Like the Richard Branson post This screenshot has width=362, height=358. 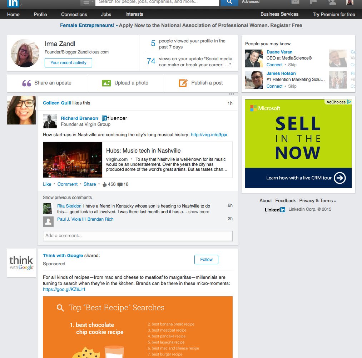coord(47,184)
